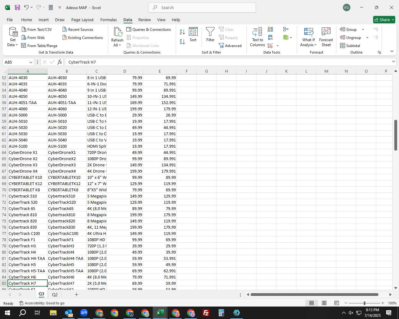Click the Group button
The width and height of the screenshot is (399, 319).
click(x=349, y=29)
